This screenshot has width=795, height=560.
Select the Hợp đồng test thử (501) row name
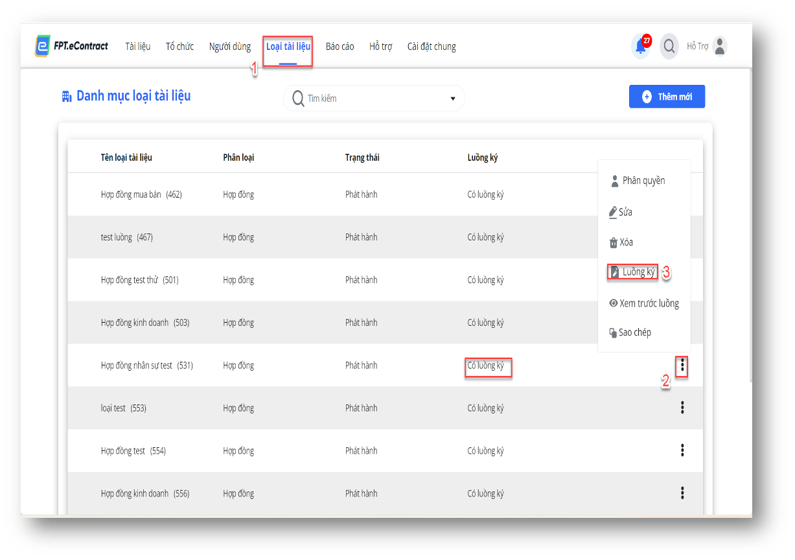[139, 280]
